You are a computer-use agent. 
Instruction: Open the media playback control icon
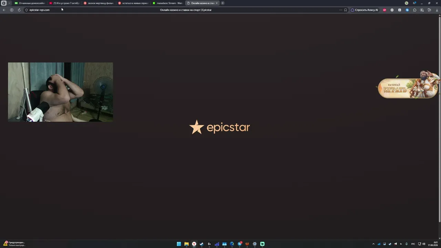coord(422,10)
